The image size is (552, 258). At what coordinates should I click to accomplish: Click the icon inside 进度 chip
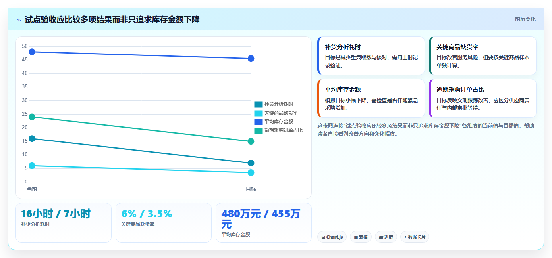(x=381, y=237)
